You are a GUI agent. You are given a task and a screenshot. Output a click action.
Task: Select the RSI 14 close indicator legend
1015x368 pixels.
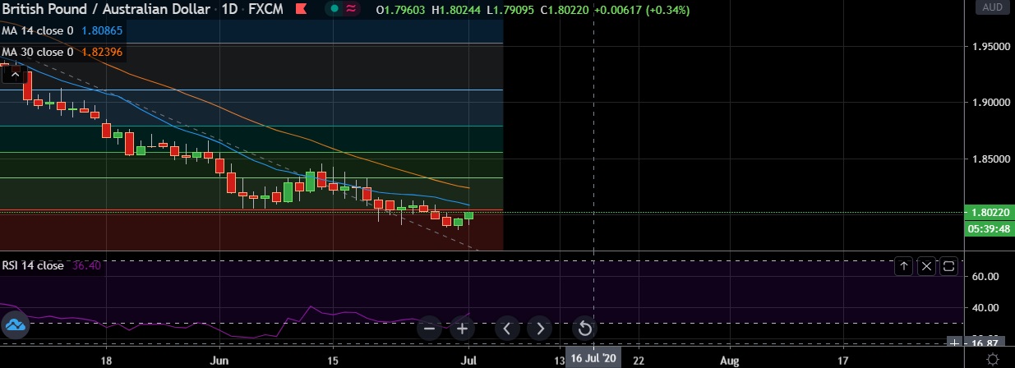tap(33, 265)
